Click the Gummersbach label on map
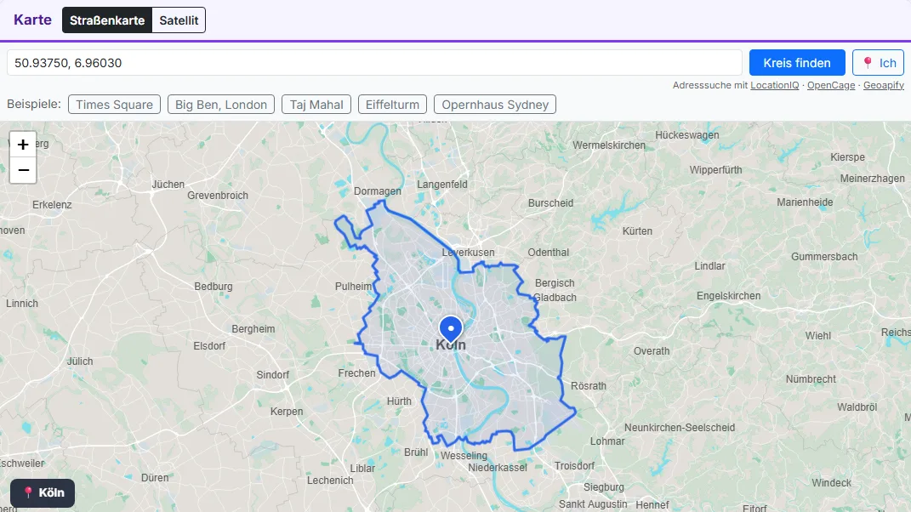The height and width of the screenshot is (512, 911). [x=824, y=256]
